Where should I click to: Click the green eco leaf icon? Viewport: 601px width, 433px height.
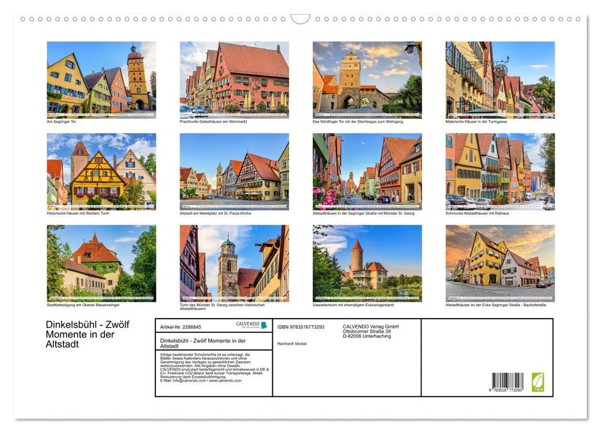pyautogui.click(x=538, y=382)
